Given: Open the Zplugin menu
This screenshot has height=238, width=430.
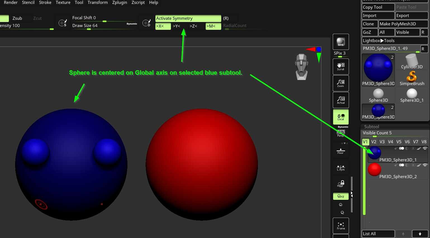Looking at the screenshot, I should 120,3.
